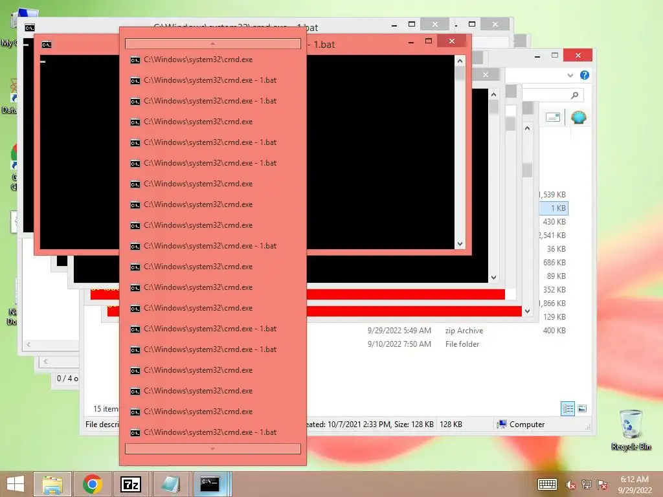This screenshot has width=663, height=497.
Task: Click scroll-up arrow of second cmd window
Action: (493, 94)
